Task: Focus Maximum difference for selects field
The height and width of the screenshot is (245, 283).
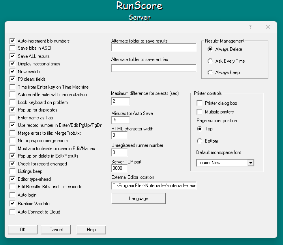Action: [120, 101]
